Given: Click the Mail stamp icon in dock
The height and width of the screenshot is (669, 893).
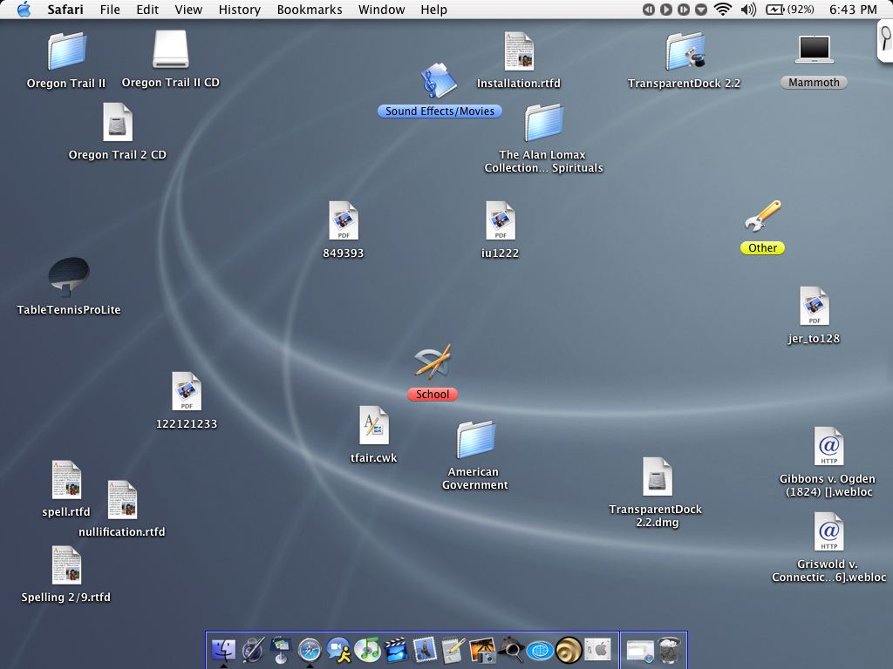Looking at the screenshot, I should pyautogui.click(x=426, y=649).
